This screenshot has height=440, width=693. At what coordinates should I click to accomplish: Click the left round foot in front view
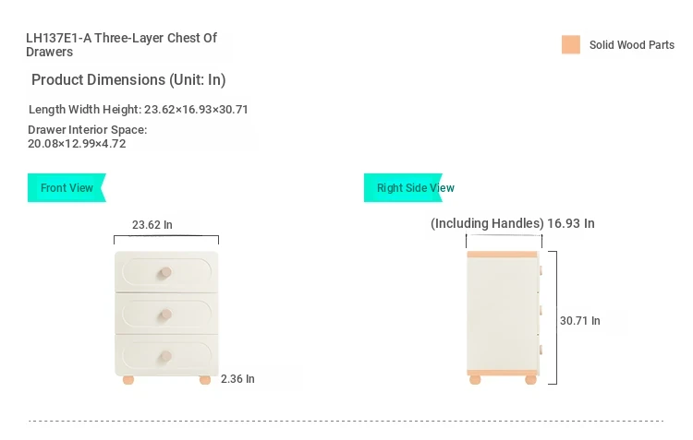(128, 380)
